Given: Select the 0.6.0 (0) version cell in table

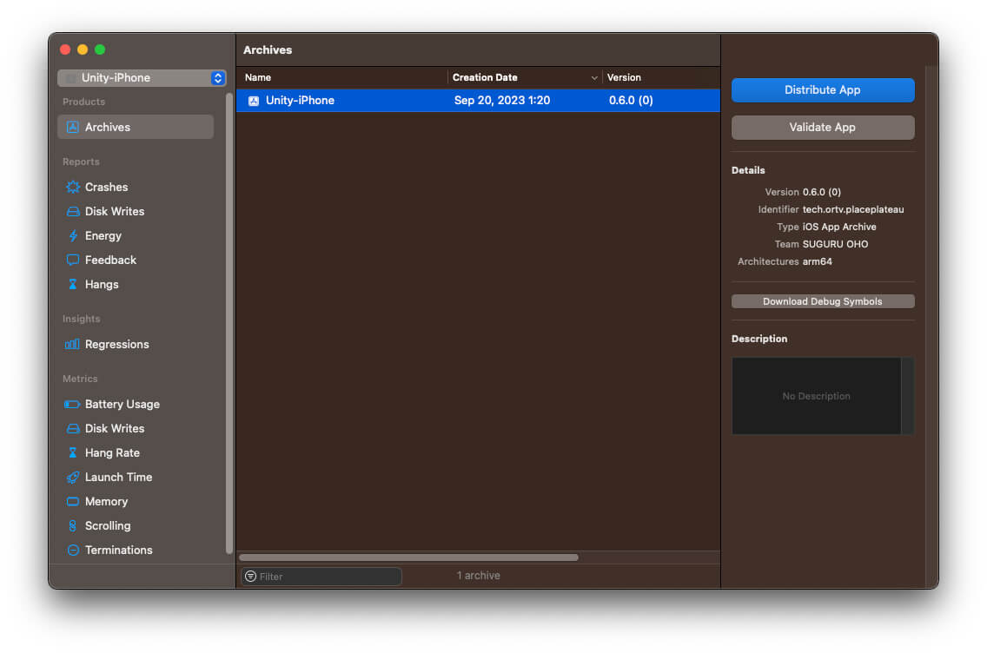Looking at the screenshot, I should tap(631, 101).
